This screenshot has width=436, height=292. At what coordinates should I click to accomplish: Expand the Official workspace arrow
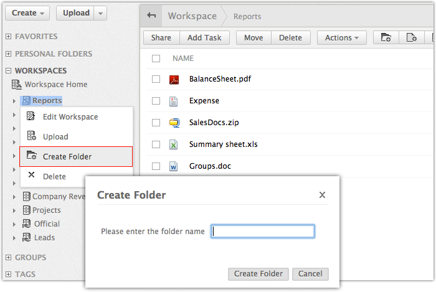[14, 224]
